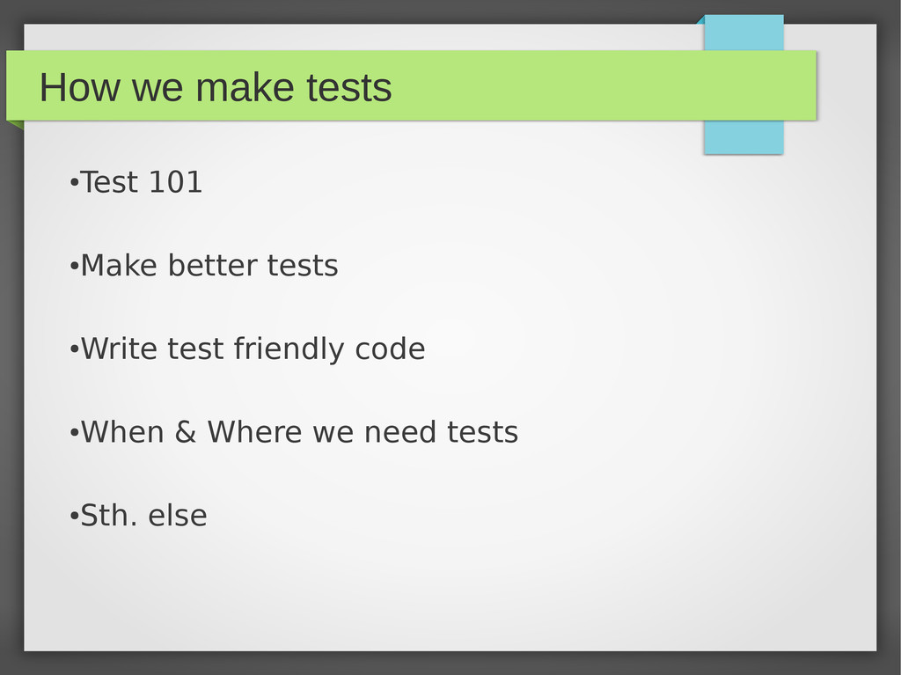The height and width of the screenshot is (675, 901).
Task: Click the word "Where" in the fourth bullet
Action: point(254,432)
